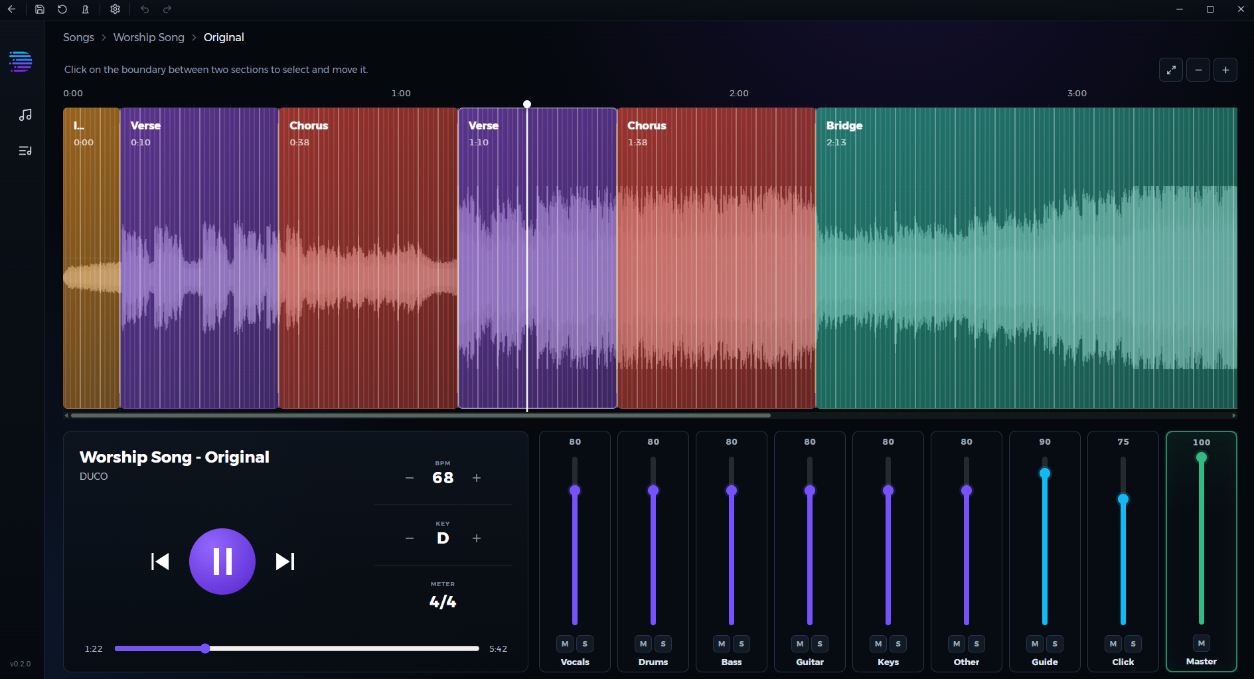Select the first Verse section at 0:10
Viewport: 1254px width, 679px height.
point(200,258)
